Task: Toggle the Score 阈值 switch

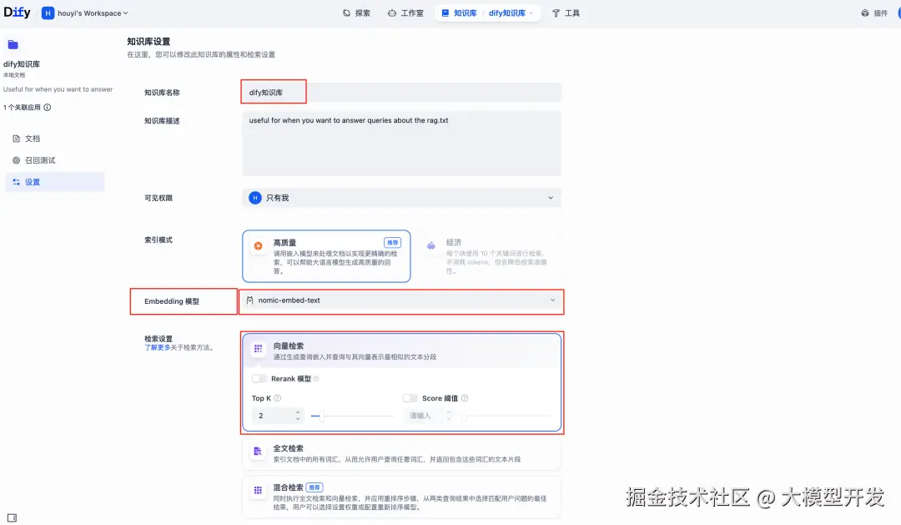Action: click(x=410, y=398)
